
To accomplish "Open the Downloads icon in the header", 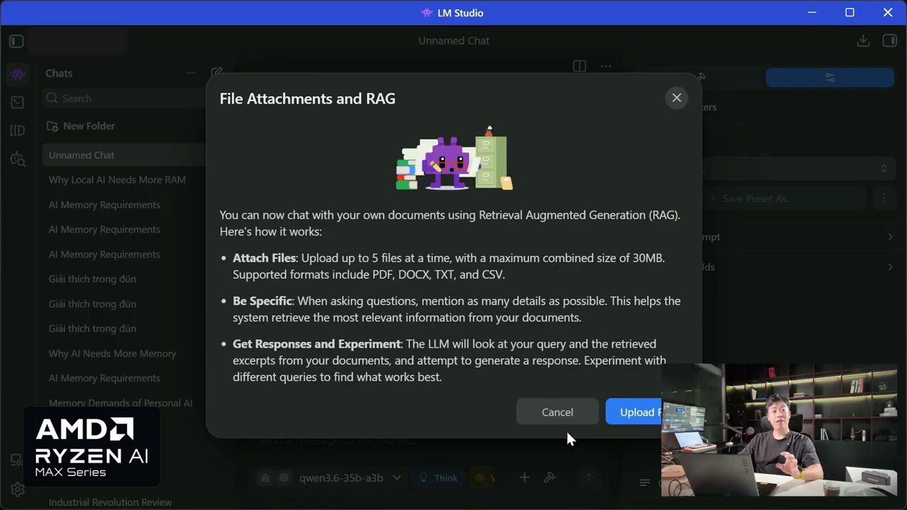I will [x=863, y=41].
